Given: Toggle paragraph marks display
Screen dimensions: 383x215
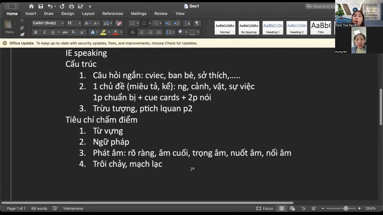Looking at the screenshot, I should [x=197, y=23].
